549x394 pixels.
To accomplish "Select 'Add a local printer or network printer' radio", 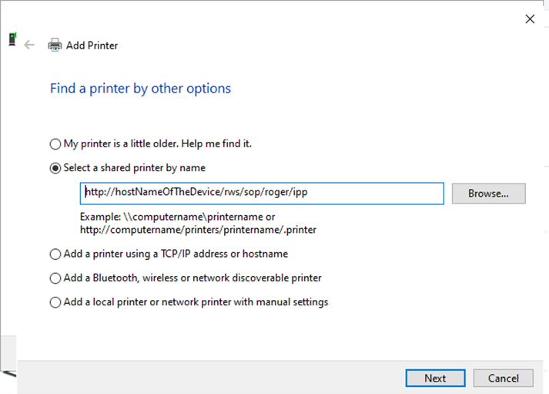I will tap(55, 302).
